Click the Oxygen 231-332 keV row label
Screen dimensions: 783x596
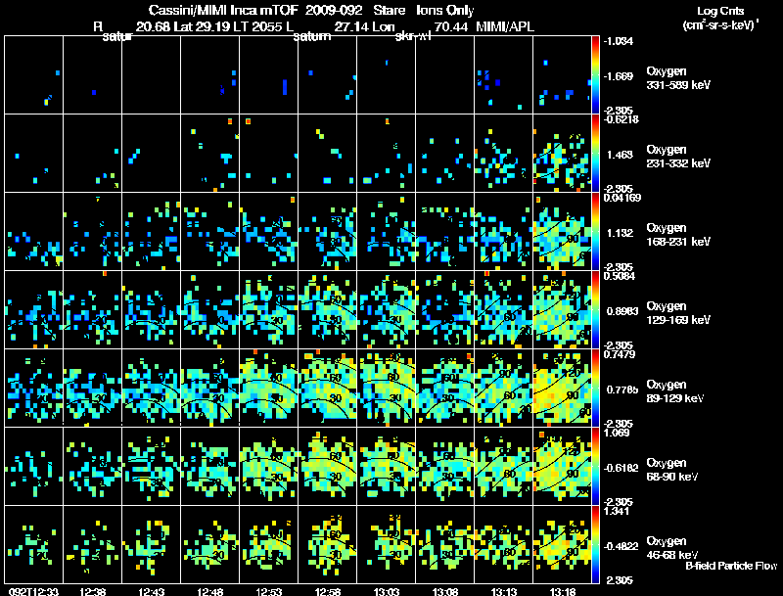678,157
